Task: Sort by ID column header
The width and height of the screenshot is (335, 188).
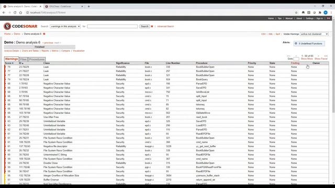Action: coord(21,63)
